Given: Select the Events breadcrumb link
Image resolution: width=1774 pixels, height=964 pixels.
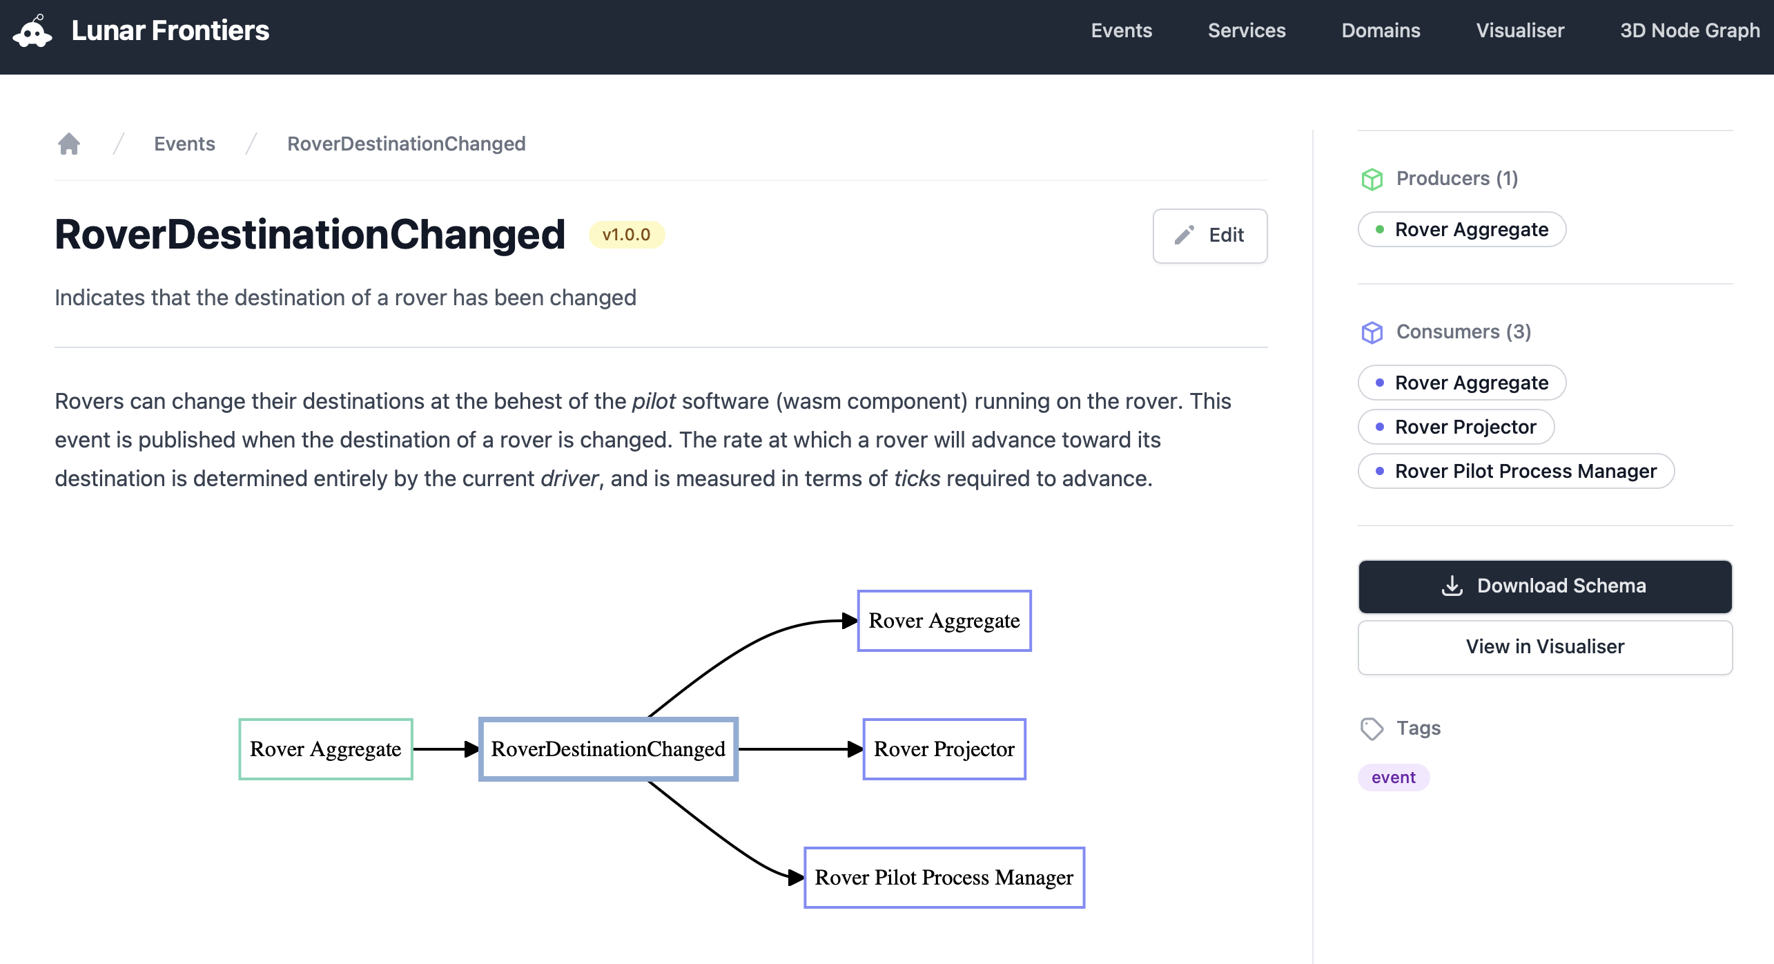Looking at the screenshot, I should (184, 144).
